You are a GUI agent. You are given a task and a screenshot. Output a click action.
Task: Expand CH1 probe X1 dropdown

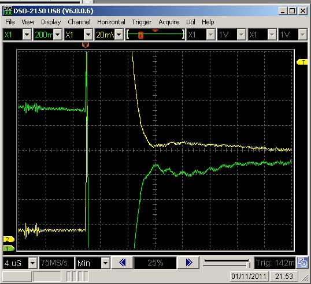coord(27,35)
